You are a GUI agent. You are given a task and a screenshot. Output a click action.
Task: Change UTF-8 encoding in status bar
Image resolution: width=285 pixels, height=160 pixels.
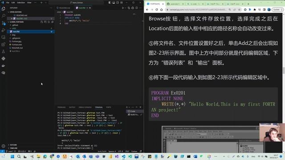coord(120,151)
